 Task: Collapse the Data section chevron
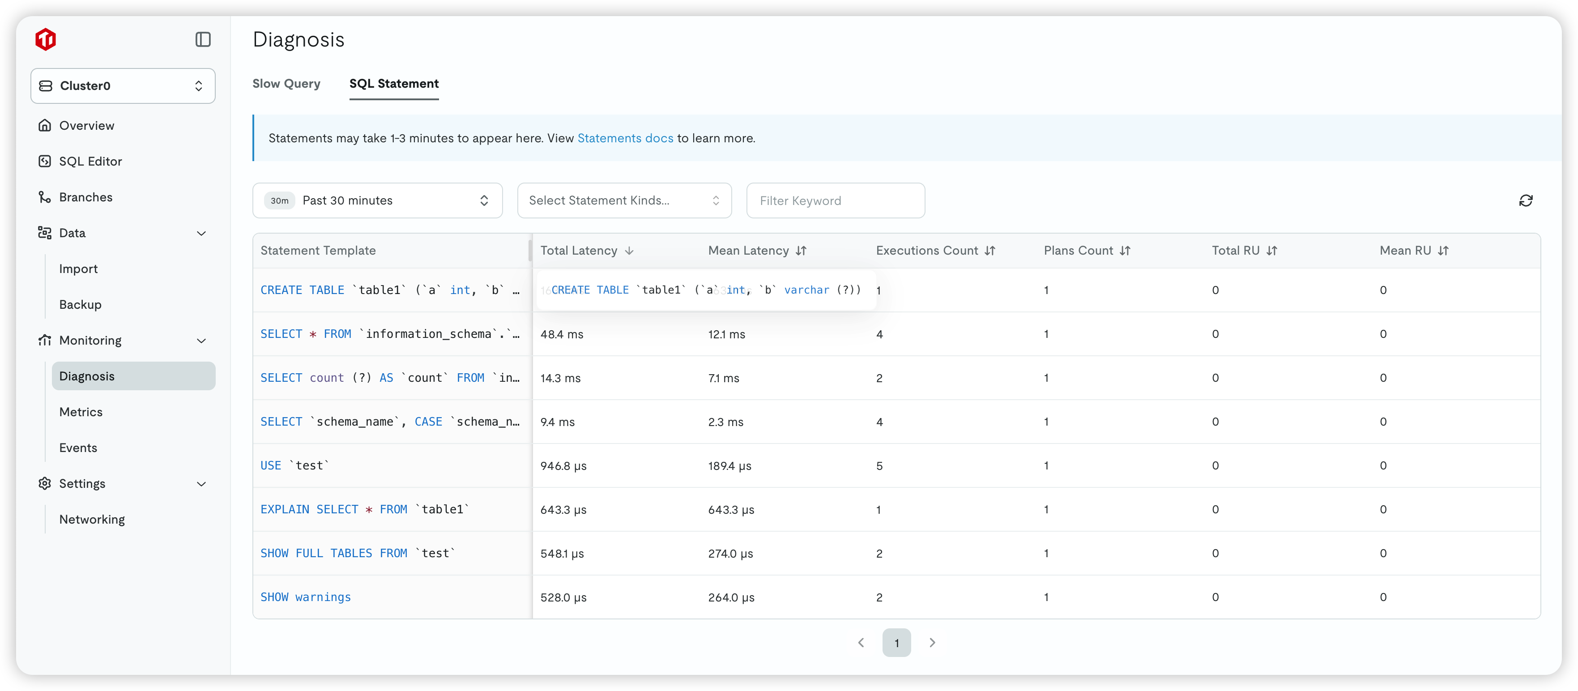(201, 234)
